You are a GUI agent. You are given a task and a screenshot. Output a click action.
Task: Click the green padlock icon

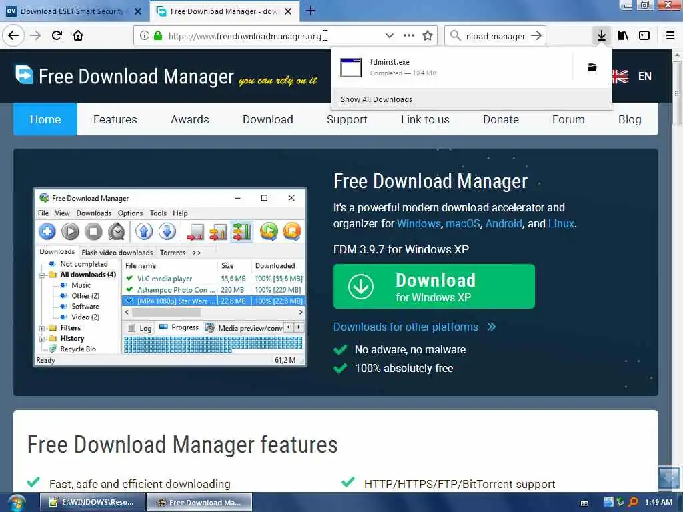pos(157,36)
